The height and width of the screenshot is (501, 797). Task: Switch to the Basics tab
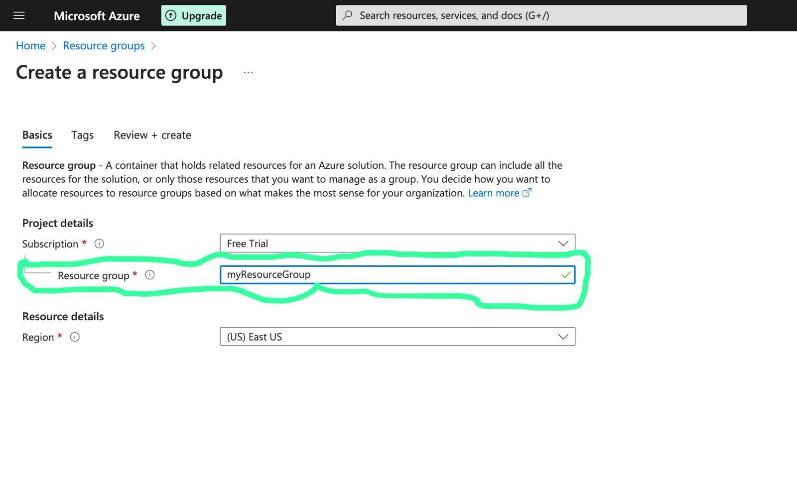(x=37, y=135)
